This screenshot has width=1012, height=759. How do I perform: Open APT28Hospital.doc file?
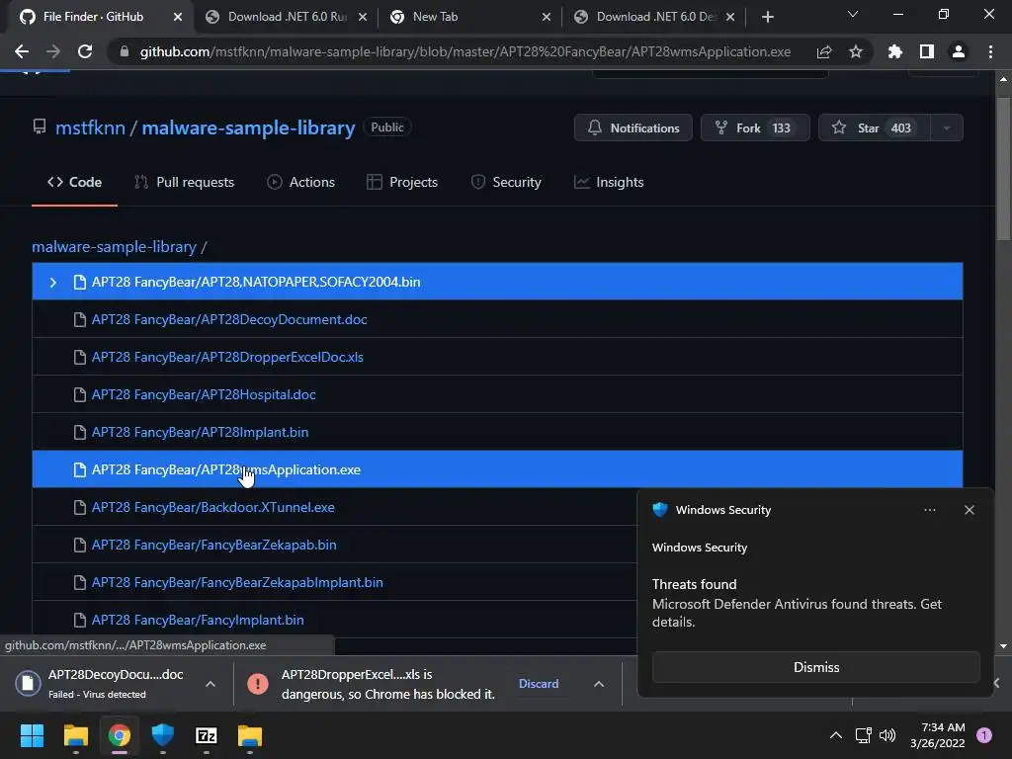click(x=204, y=394)
